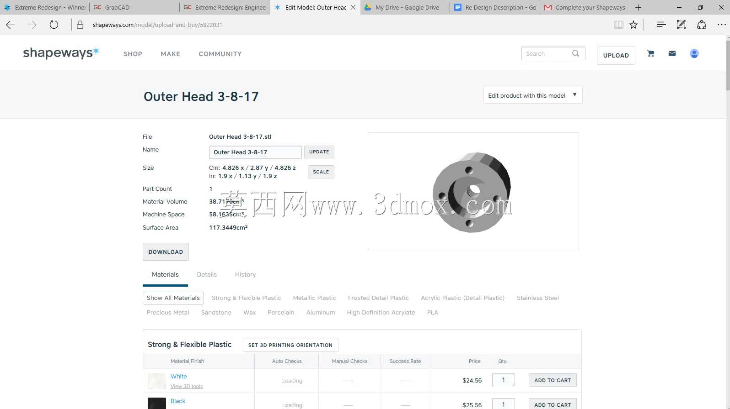Switch to Re Design Description tab
The height and width of the screenshot is (409, 730).
click(495, 7)
